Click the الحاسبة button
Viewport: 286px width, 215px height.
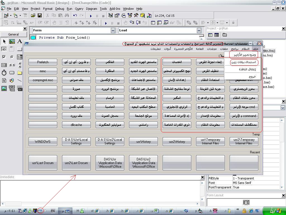[x=110, y=107]
